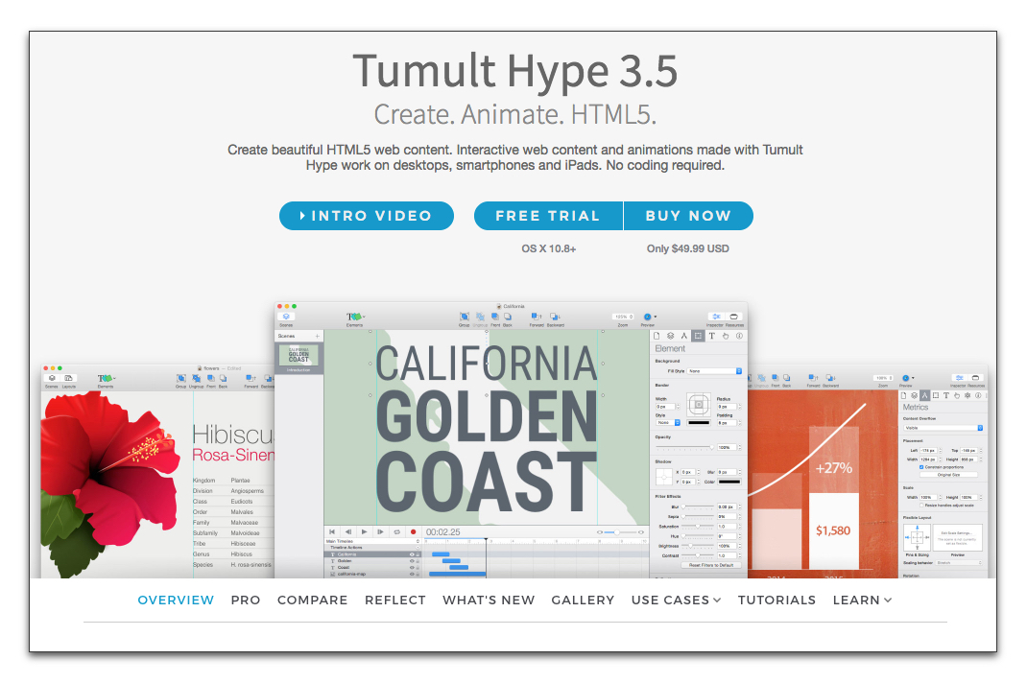This screenshot has height=683, width=1027.
Task: Expand the Learn menu
Action: 862,600
